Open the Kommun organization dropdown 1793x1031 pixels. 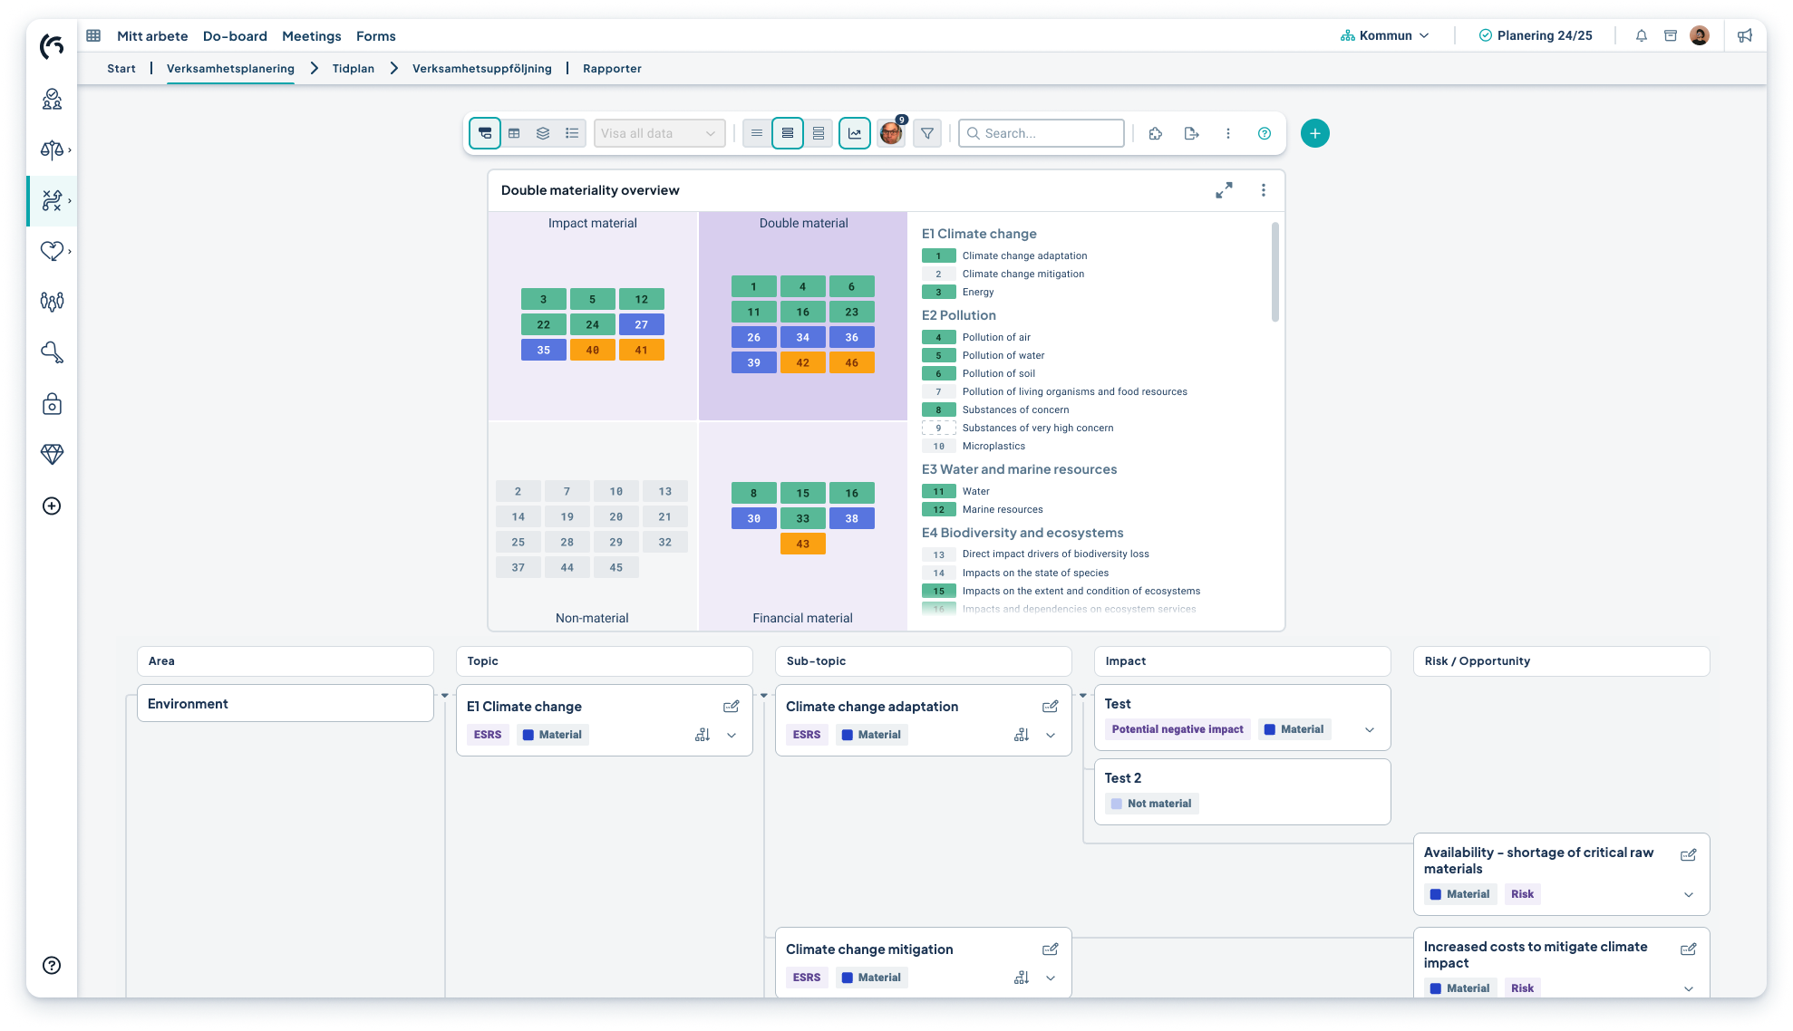point(1385,36)
